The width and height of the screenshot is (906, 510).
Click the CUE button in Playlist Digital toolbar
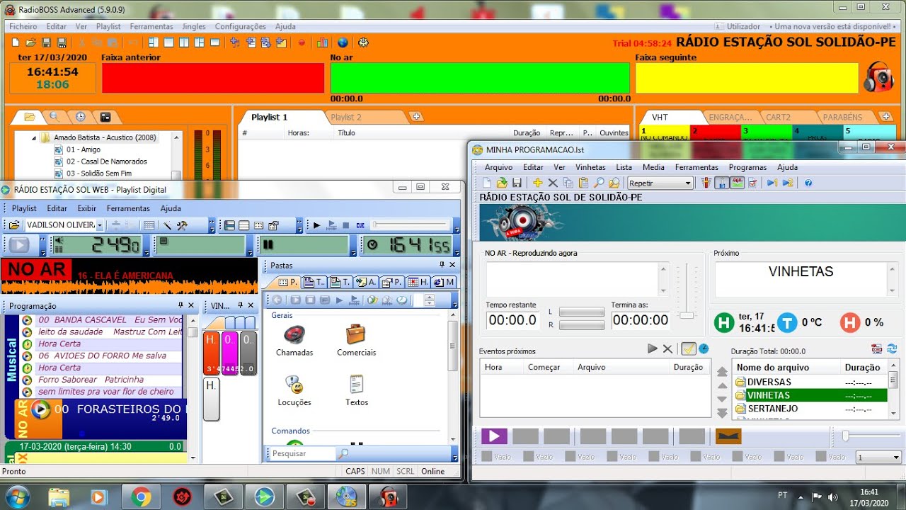click(x=360, y=225)
